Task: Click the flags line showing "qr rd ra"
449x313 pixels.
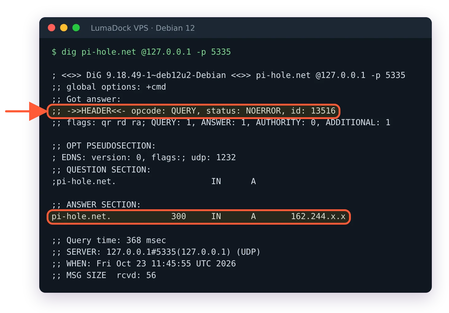Action: pos(221,122)
